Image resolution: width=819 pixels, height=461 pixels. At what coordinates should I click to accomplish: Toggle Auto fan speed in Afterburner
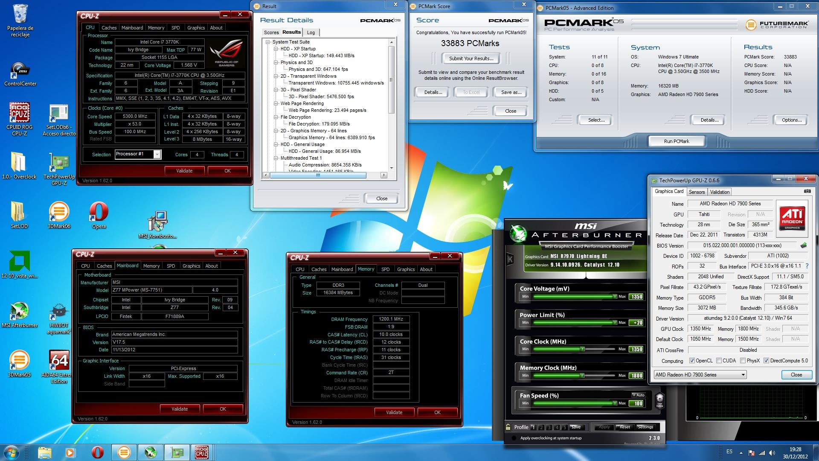638,395
